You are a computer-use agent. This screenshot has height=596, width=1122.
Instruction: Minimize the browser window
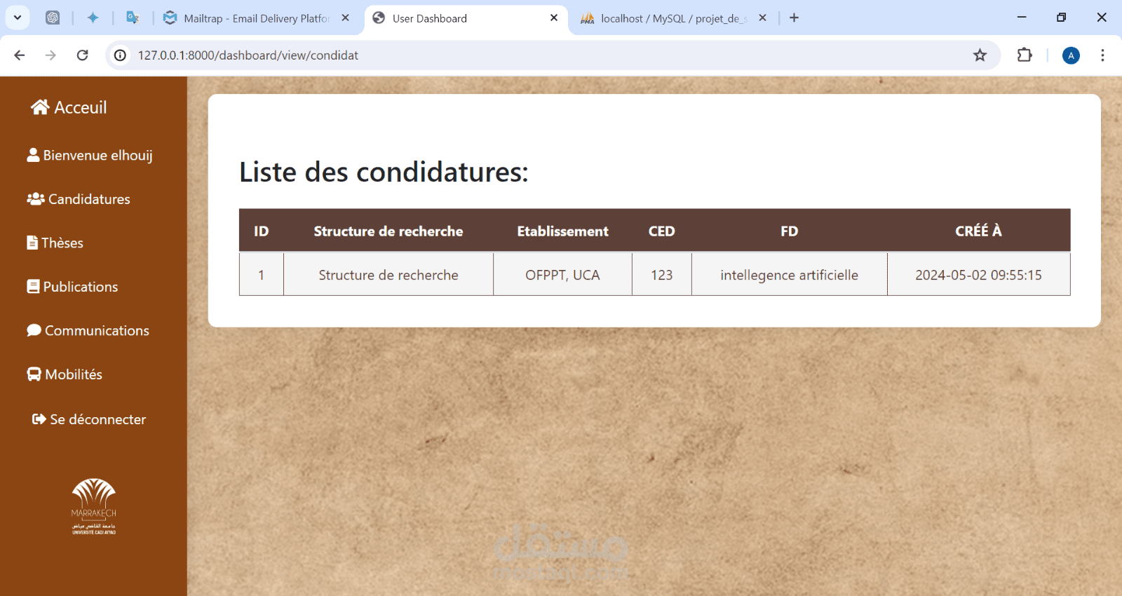(1022, 18)
